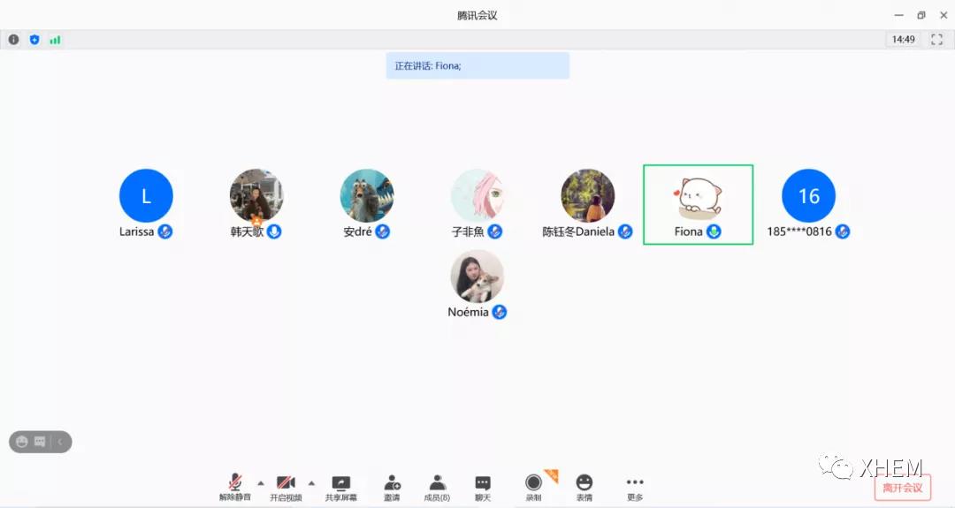The width and height of the screenshot is (955, 508).
Task: Click the blue security shield icon
Action: pyautogui.click(x=34, y=40)
